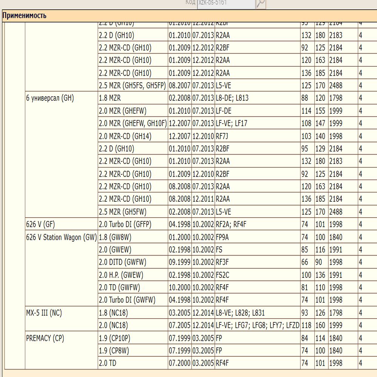Screen dimensions: 377x377
Task: Select the model cell 626 V (GF)
Action: pyautogui.click(x=61, y=224)
